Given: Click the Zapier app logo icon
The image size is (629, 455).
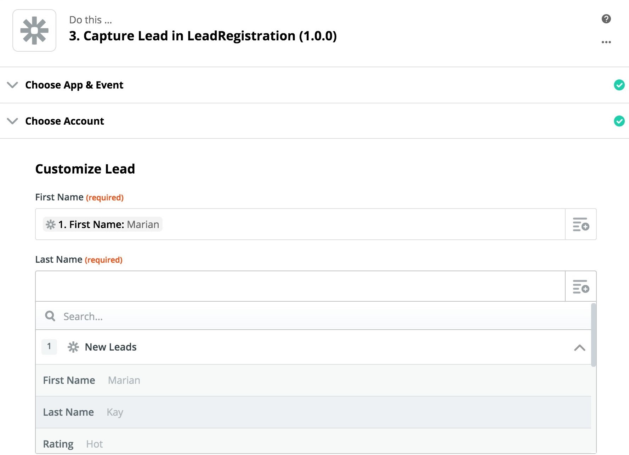Looking at the screenshot, I should pyautogui.click(x=34, y=30).
